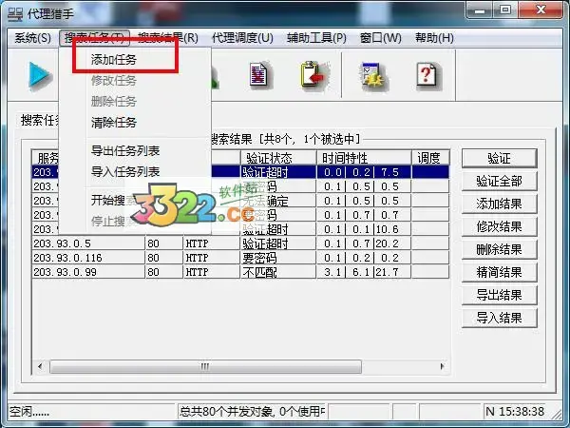
Task: Select 导入任务列表 menu entry
Action: pos(125,171)
